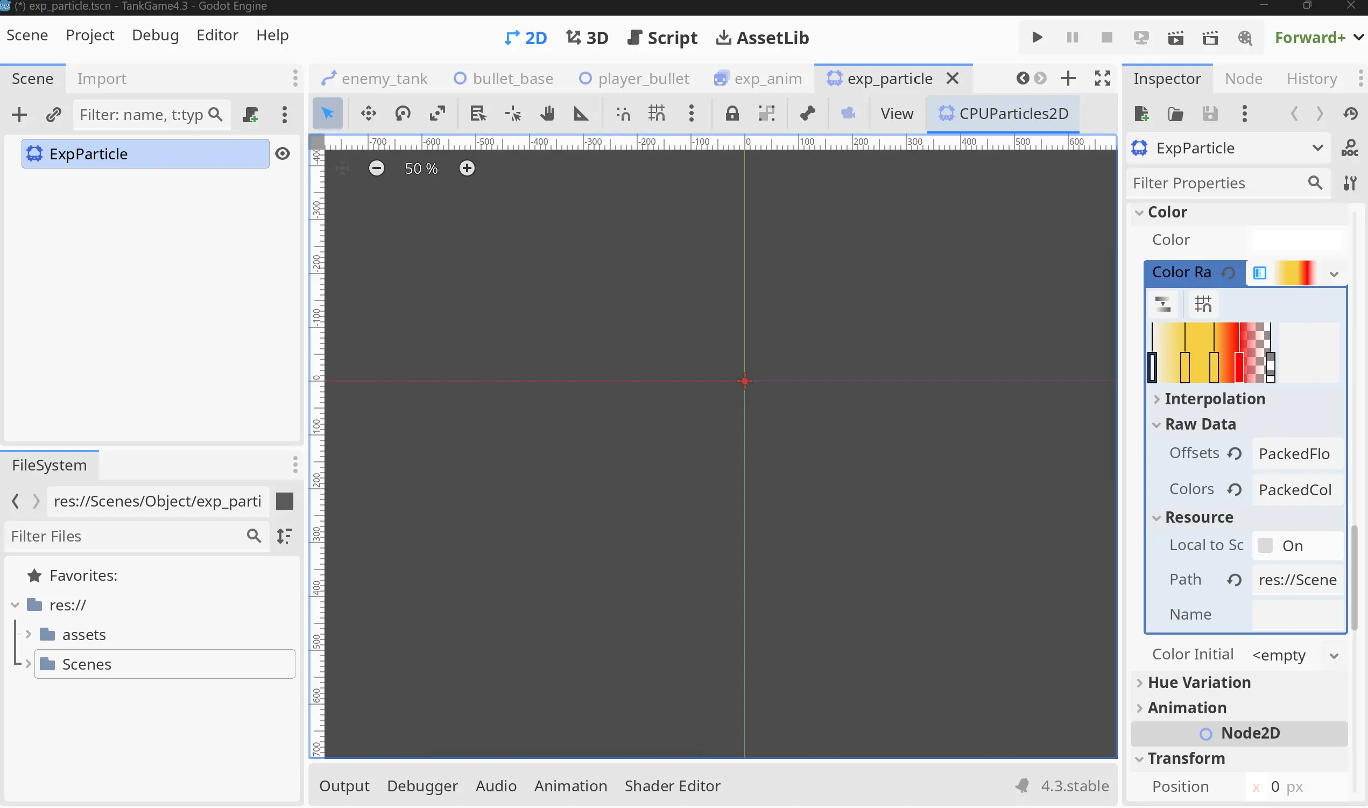Open the View menu button
This screenshot has height=808, width=1368.
[x=896, y=113]
